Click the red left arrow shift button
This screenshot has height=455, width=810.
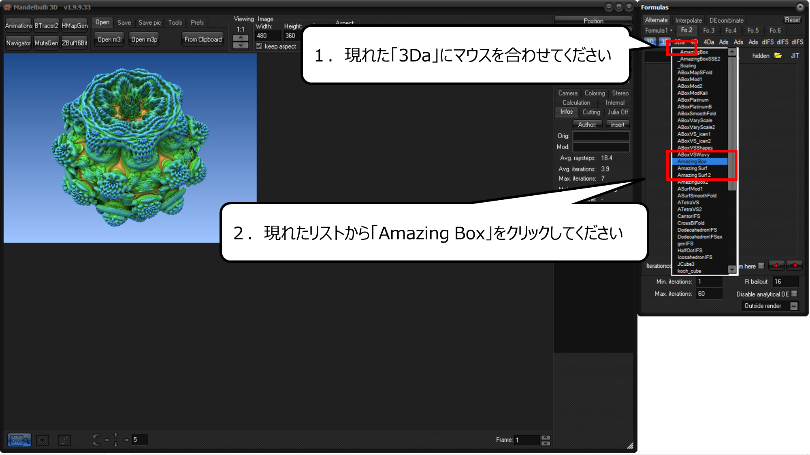pos(776,265)
